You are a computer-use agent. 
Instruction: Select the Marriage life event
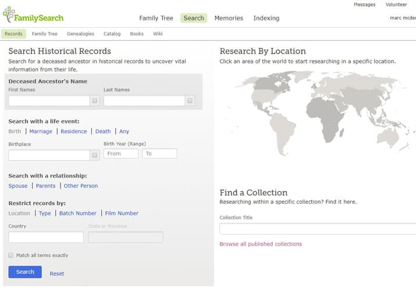click(x=41, y=132)
